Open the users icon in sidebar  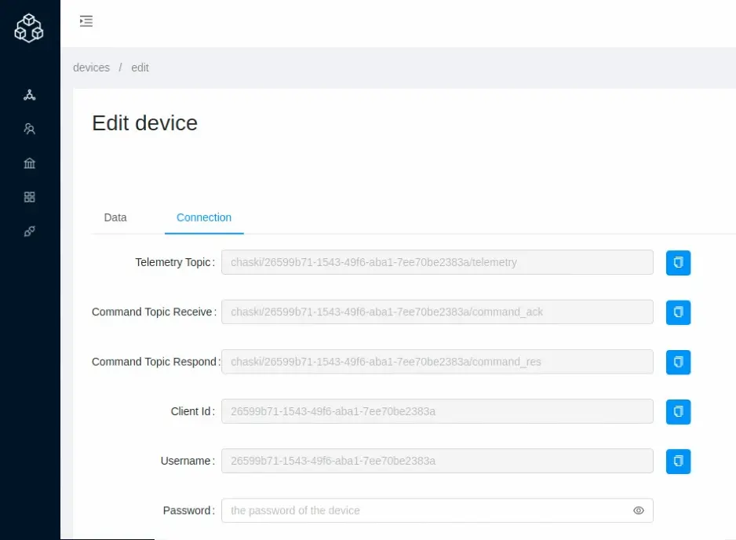point(30,129)
